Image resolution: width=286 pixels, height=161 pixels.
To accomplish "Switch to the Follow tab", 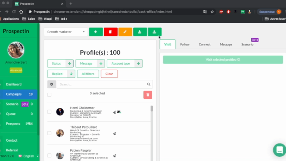I will pos(185,44).
